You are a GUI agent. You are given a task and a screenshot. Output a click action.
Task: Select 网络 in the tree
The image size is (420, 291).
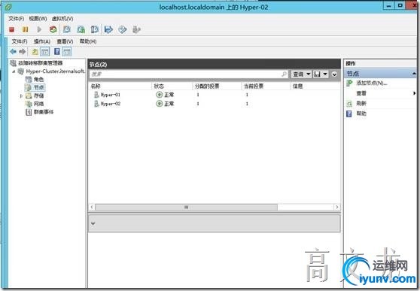(38, 104)
